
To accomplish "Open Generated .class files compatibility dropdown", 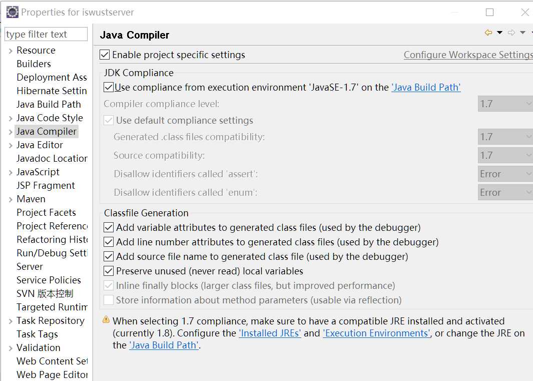I will coord(505,137).
